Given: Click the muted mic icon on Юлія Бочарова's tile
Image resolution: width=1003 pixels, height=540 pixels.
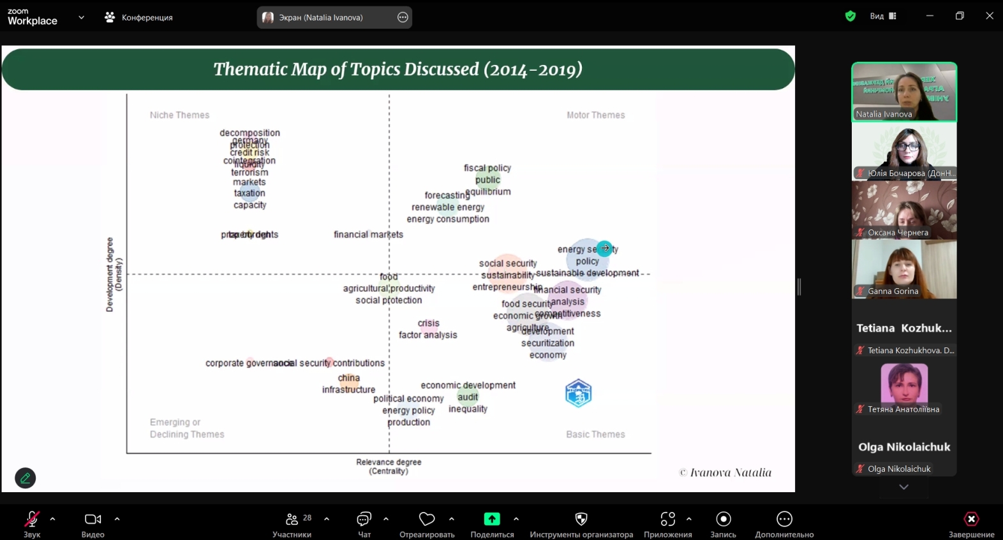Looking at the screenshot, I should coord(860,173).
